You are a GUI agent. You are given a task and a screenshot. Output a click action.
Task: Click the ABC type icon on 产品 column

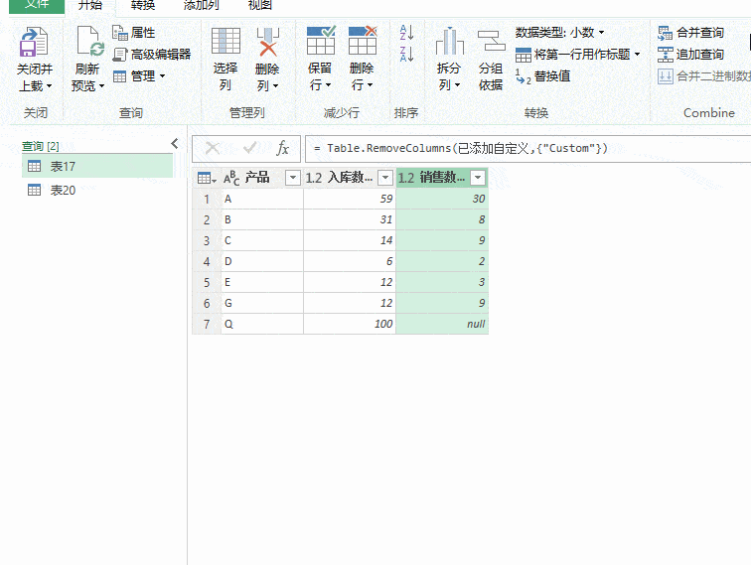(231, 178)
